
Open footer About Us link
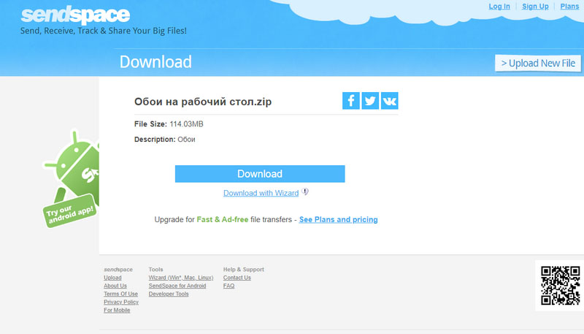(115, 286)
